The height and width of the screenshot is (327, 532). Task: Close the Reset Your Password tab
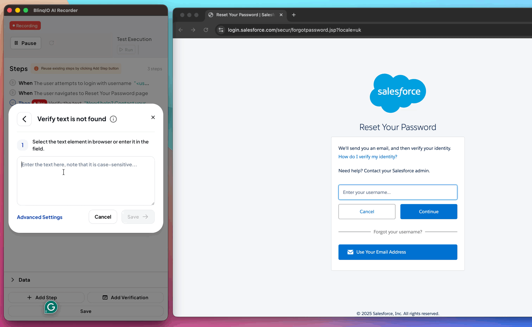coord(281,15)
